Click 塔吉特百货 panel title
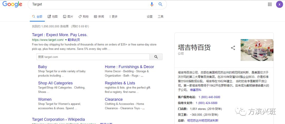285x124 pixels. pyautogui.click(x=194, y=47)
